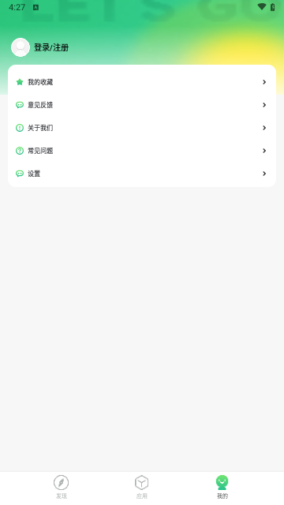This screenshot has width=284, height=505.
Task: Open the 常见问题 row arrow
Action: (x=264, y=151)
